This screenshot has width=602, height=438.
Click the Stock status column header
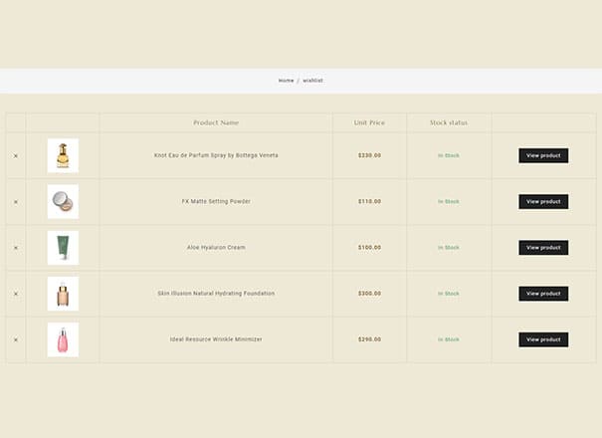click(449, 123)
